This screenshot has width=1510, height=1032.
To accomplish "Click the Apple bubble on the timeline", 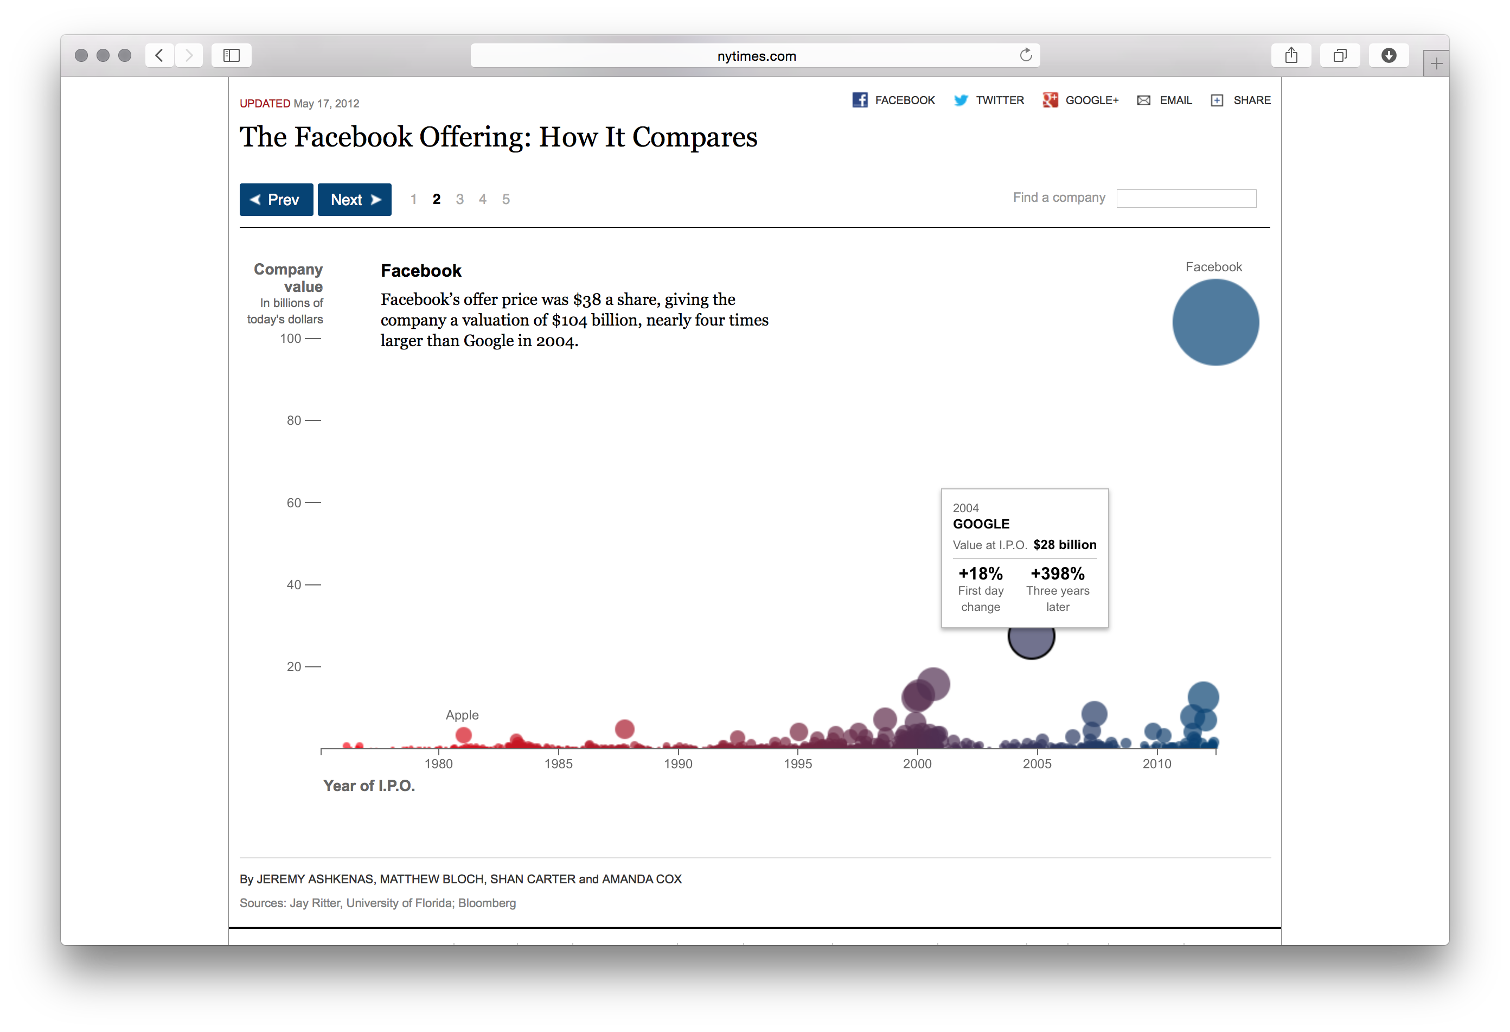I will [463, 735].
